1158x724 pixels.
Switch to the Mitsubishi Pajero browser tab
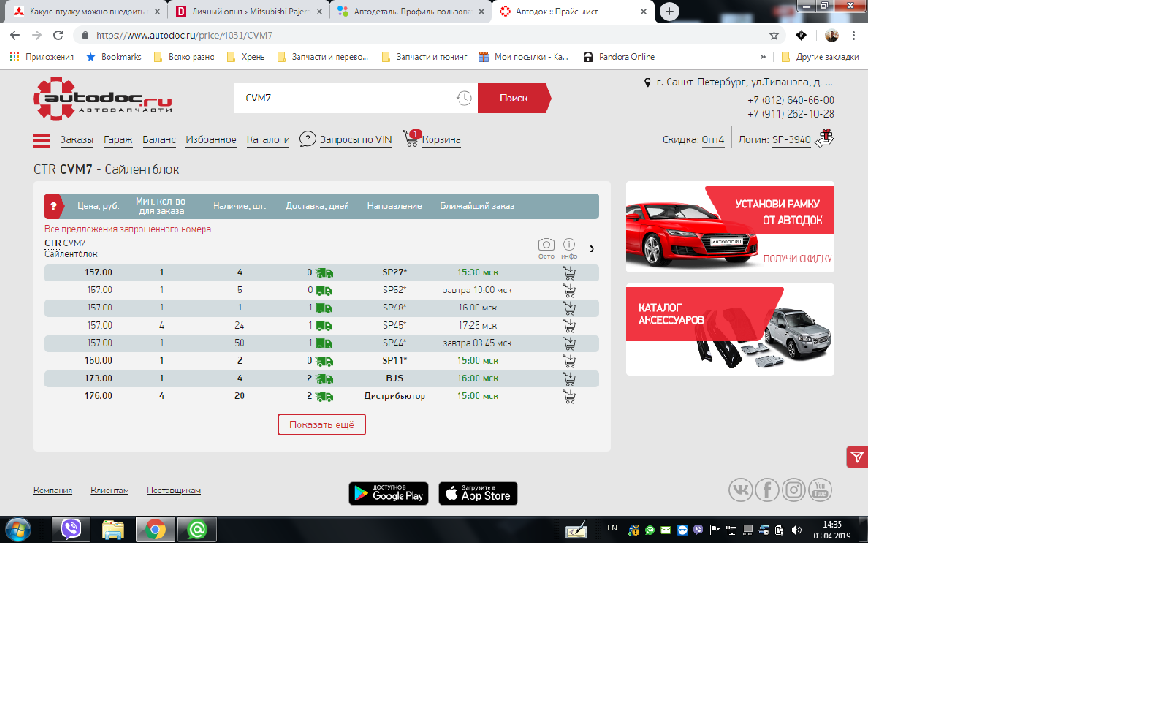(242, 12)
